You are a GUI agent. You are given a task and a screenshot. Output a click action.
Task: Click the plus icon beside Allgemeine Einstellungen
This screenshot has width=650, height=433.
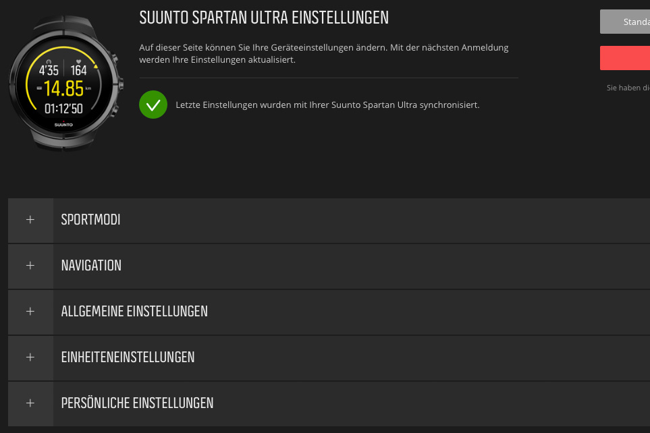coord(30,312)
